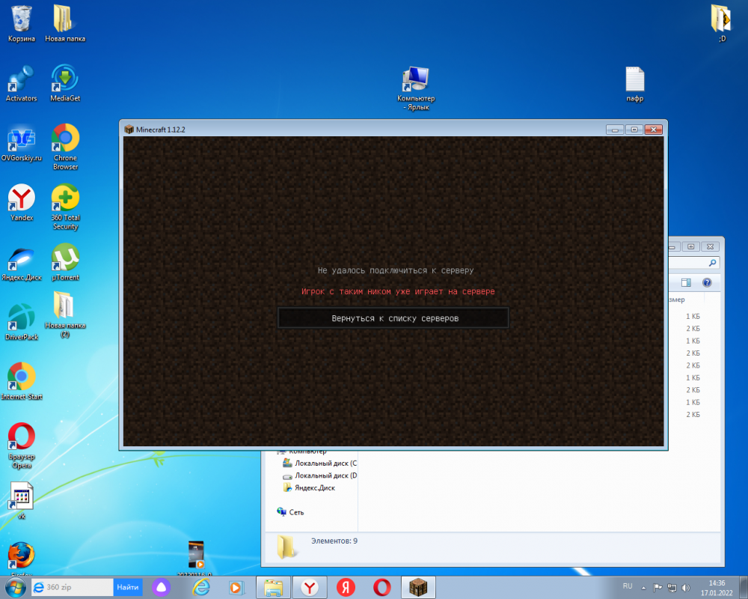The width and height of the screenshot is (748, 599).
Task: Close the Minecraft 1.12.2 window
Action: 653,130
